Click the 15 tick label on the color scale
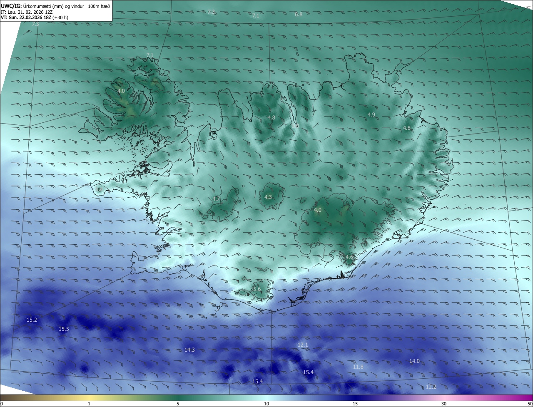This screenshot has height=407, width=533. click(x=355, y=404)
